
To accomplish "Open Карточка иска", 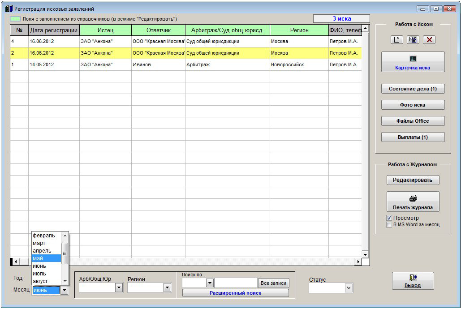I will tap(413, 62).
